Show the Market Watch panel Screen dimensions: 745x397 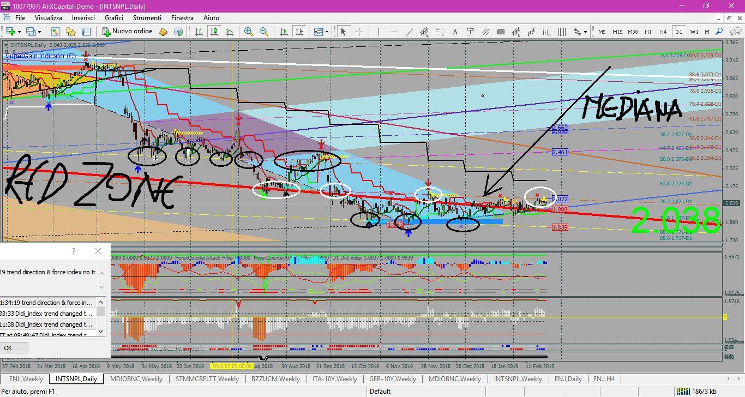(56, 32)
